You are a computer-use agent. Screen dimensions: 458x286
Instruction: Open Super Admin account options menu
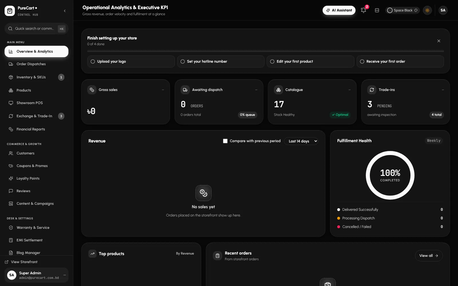point(65,275)
